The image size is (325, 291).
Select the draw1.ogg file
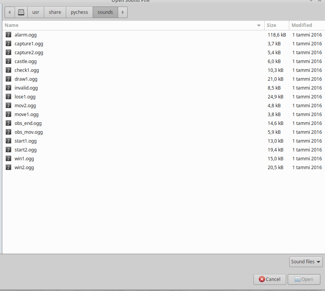tap(26, 79)
